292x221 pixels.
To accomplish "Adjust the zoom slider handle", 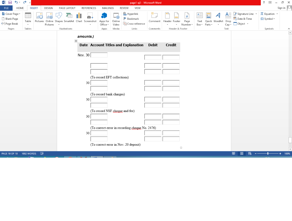I will (268, 154).
